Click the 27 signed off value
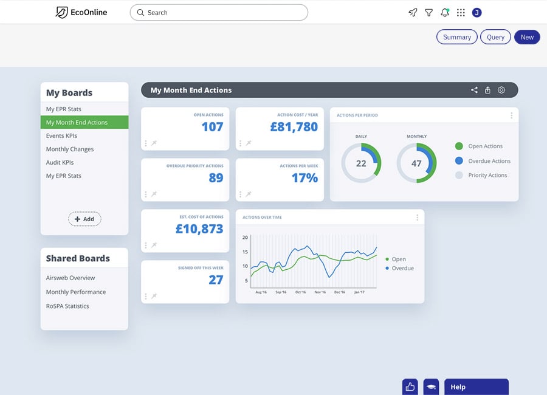Viewport: 547px width, 395px height. pos(216,280)
